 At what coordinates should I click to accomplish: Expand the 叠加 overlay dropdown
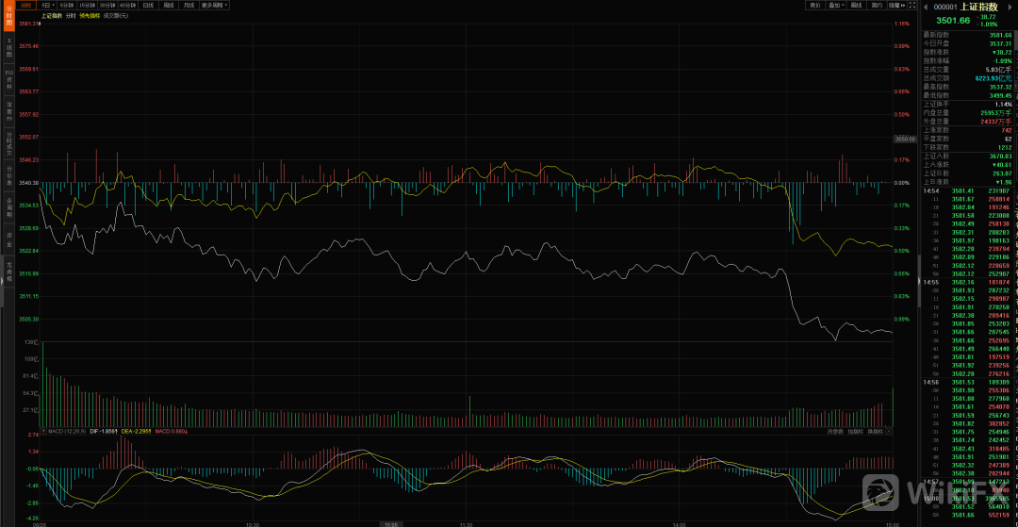click(835, 5)
